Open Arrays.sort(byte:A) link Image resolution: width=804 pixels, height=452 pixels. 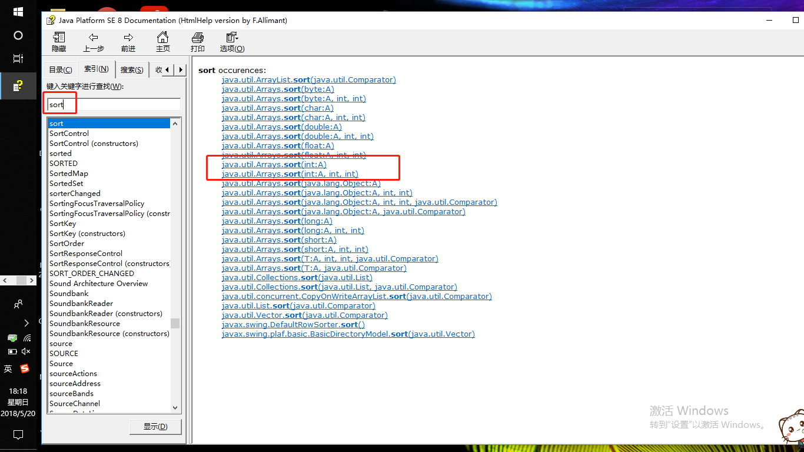click(278, 89)
